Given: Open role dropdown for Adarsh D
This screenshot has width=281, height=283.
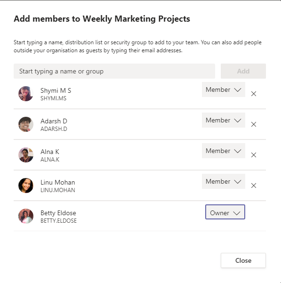Looking at the screenshot, I should (223, 120).
